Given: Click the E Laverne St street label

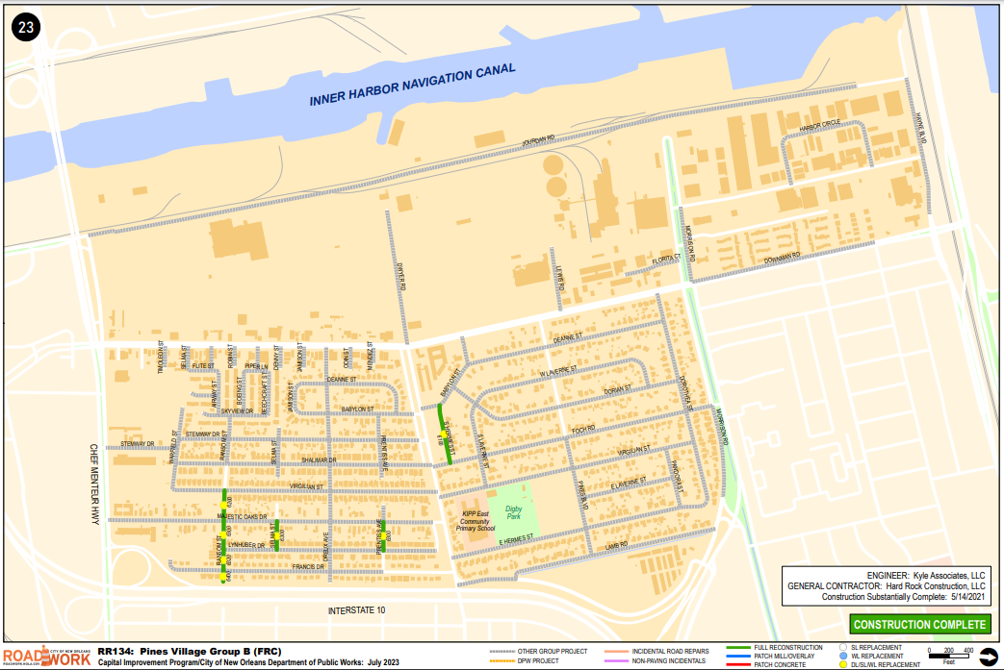Looking at the screenshot, I should point(629,484).
